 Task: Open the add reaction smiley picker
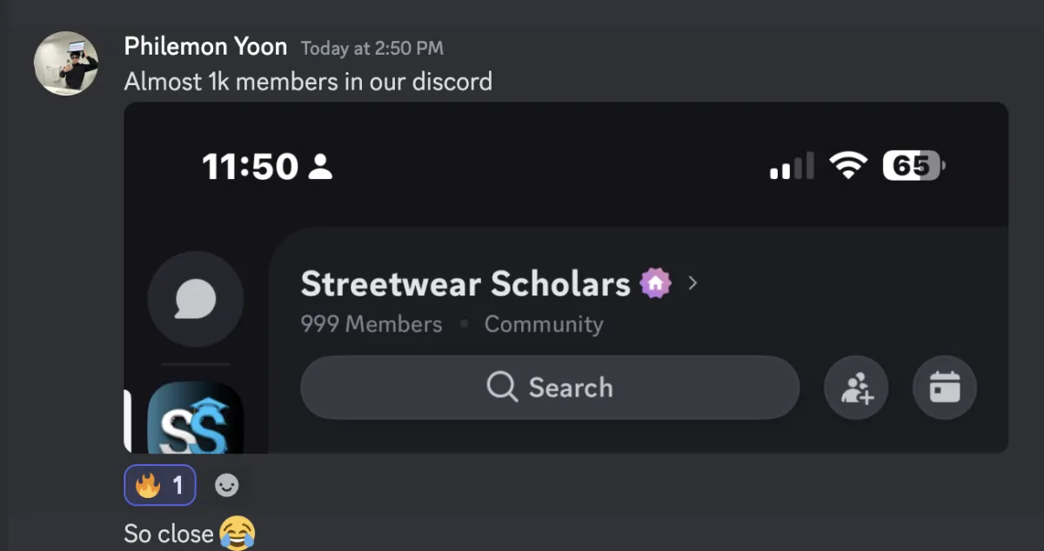pyautogui.click(x=226, y=486)
